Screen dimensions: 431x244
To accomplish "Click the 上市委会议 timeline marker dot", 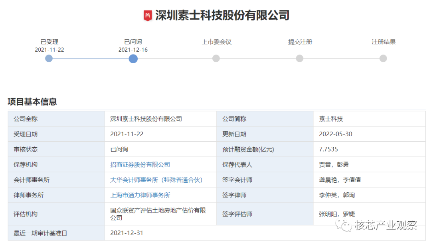I will pyautogui.click(x=216, y=59).
